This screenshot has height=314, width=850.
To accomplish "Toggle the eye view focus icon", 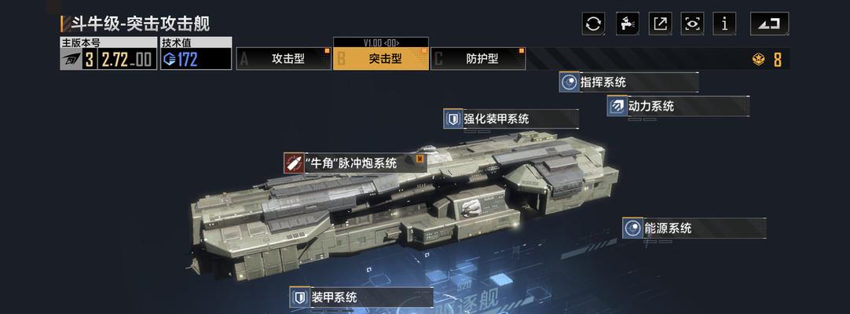I will point(692,24).
